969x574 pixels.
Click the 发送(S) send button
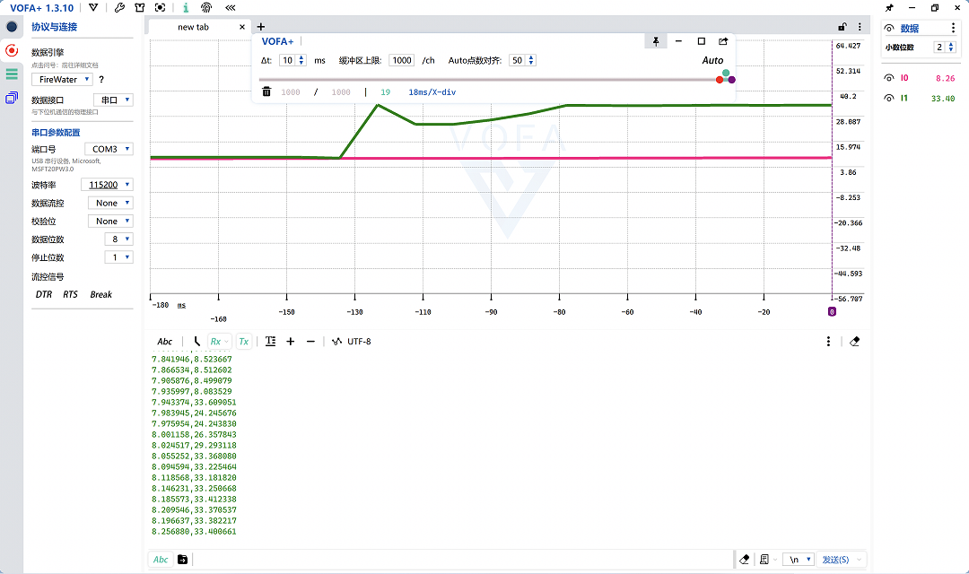841,559
